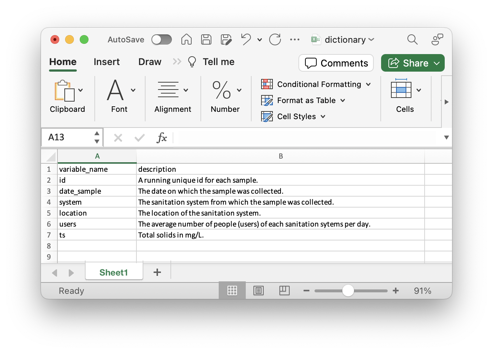493x353 pixels.
Task: Switch to the Insert ribbon tab
Action: point(106,62)
